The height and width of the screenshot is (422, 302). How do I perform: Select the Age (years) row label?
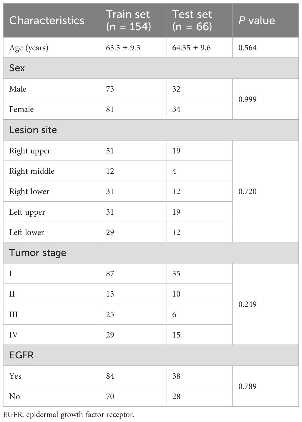coord(29,48)
